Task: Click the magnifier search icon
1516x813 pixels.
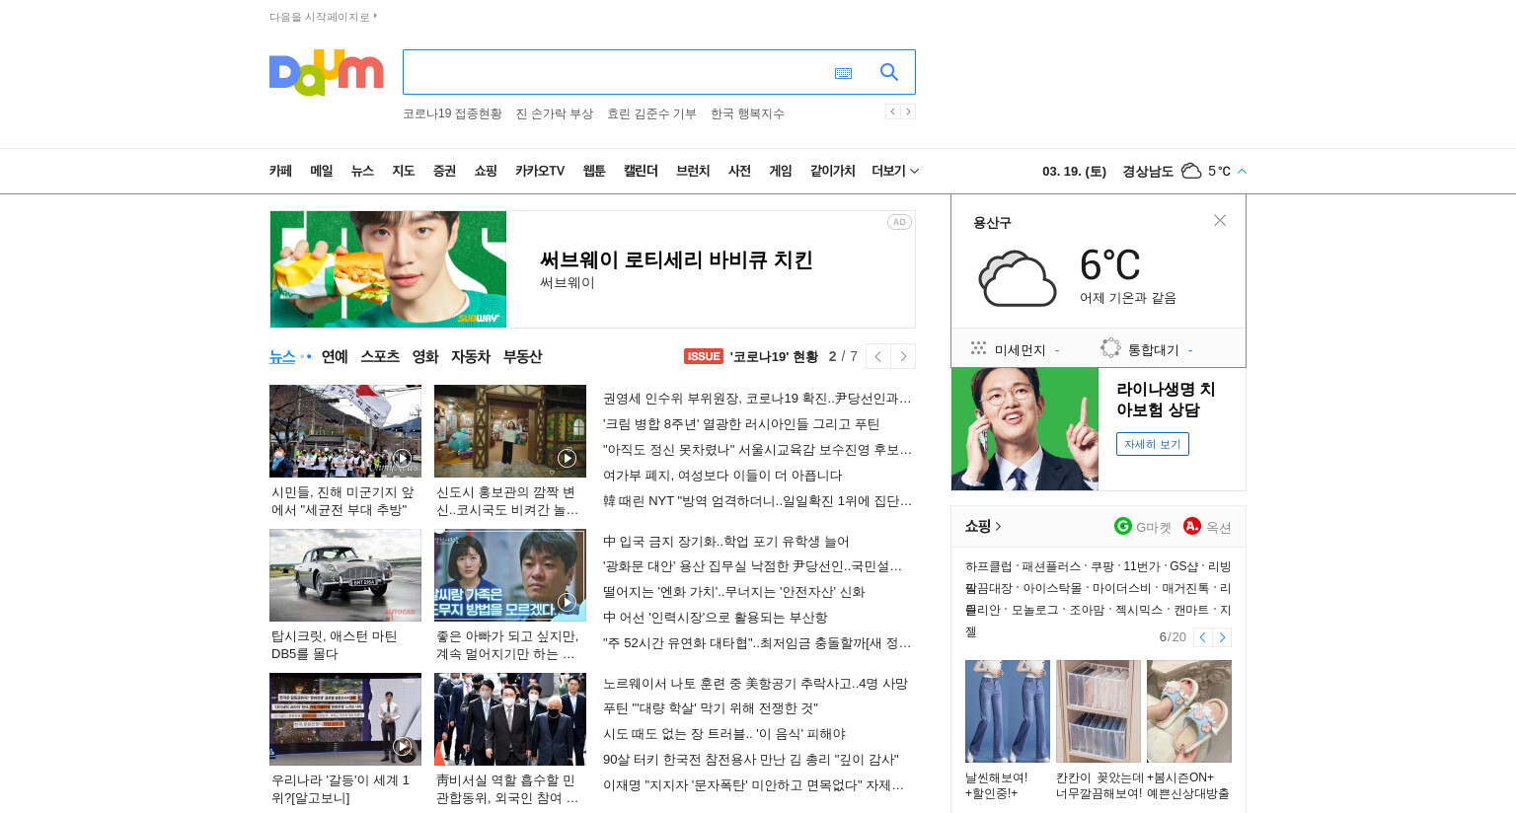Action: click(x=889, y=72)
